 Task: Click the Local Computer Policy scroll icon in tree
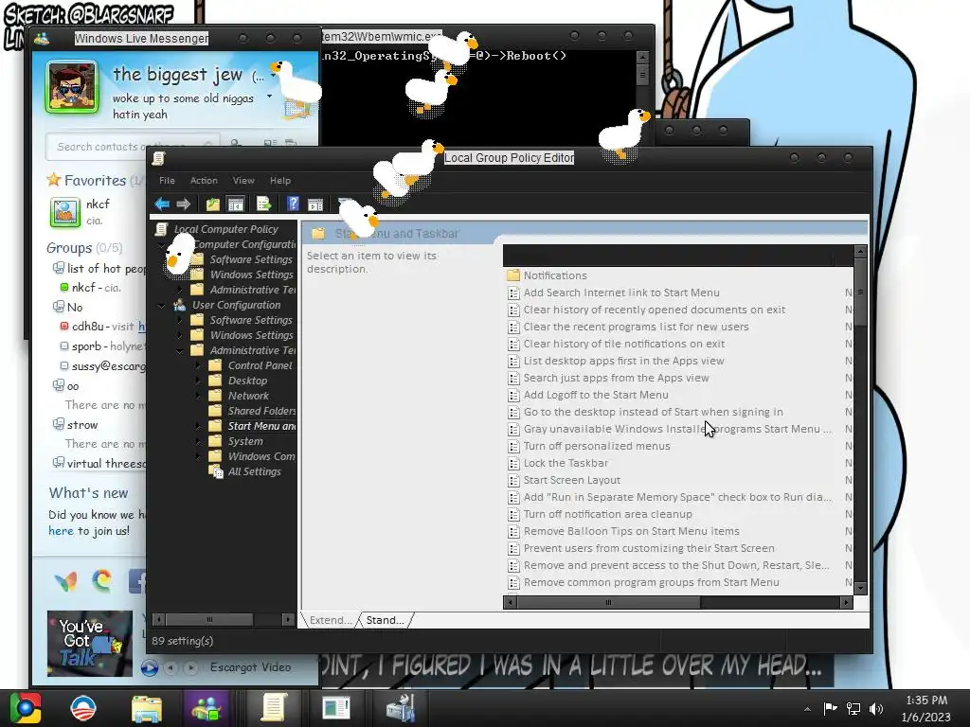pos(161,229)
